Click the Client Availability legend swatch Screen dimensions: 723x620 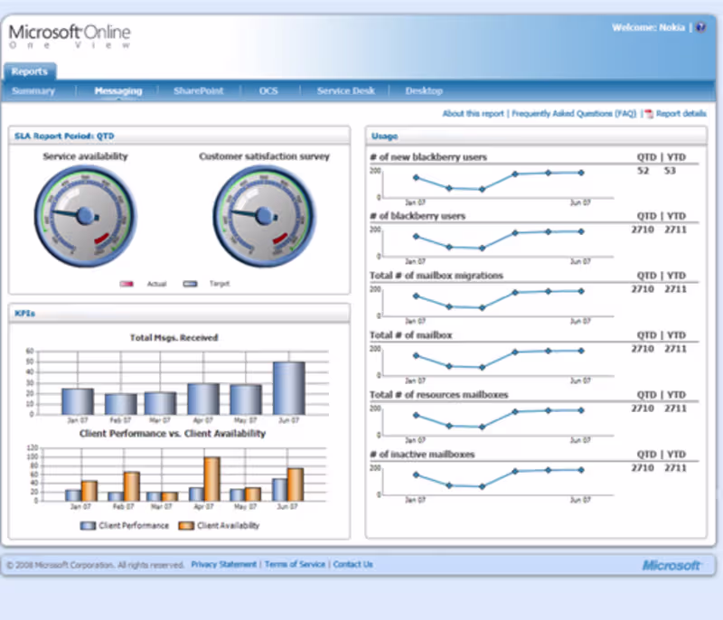tap(186, 525)
